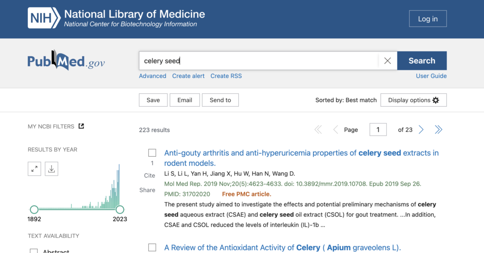484x253 pixels.
Task: Click Create alert link
Action: (x=188, y=76)
